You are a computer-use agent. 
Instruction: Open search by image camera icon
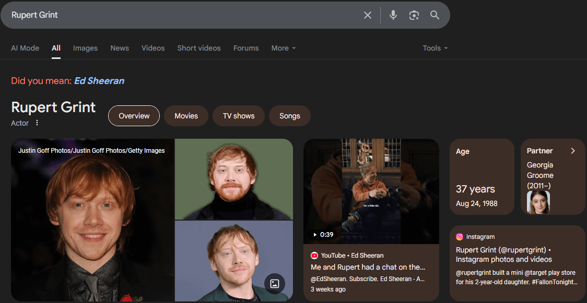click(x=414, y=15)
